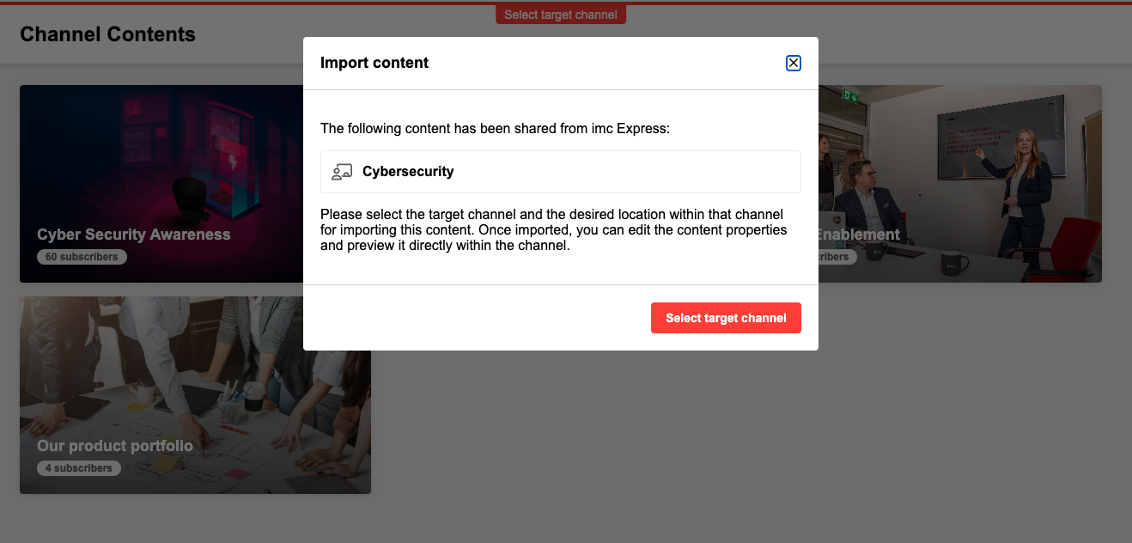Image resolution: width=1132 pixels, height=543 pixels.
Task: Click the red Select target channel button
Action: (726, 318)
